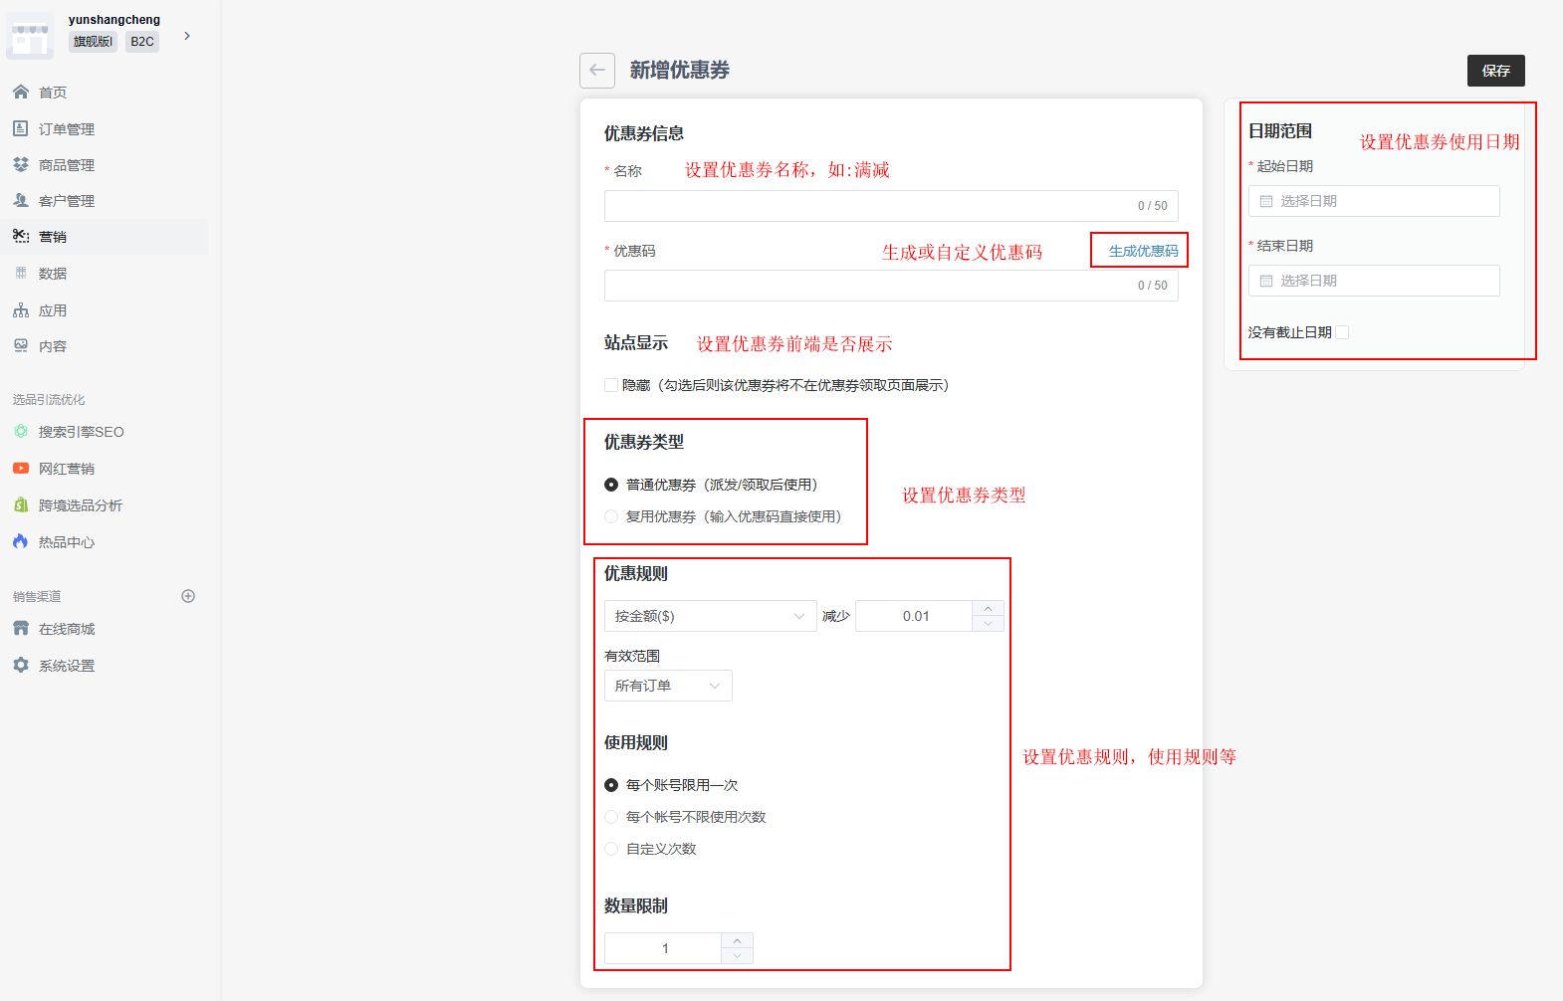Select 复用优惠券 radio option
The width and height of the screenshot is (1563, 1001).
[x=611, y=516]
